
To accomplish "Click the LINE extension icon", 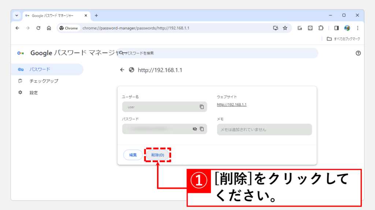I will click(310, 28).
